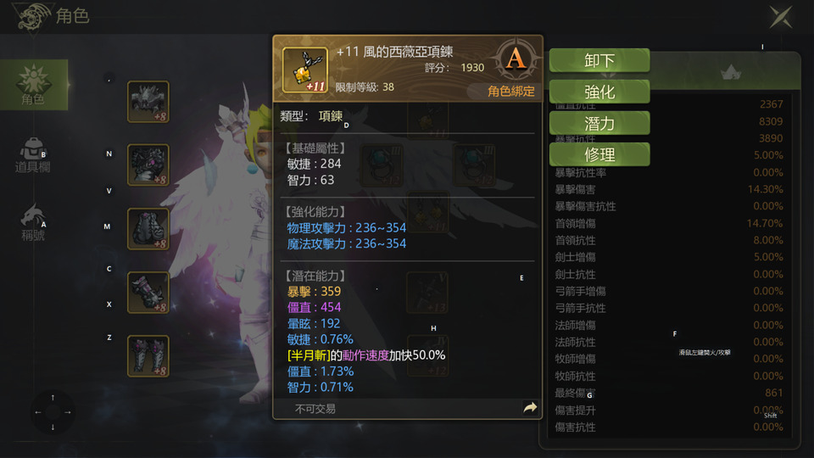The width and height of the screenshot is (814, 458).
Task: Click the up arrow on movement pad
Action: point(53,397)
